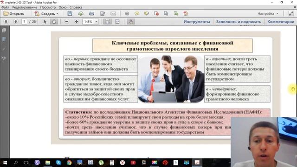Open the Редактирование menu
This screenshot has height=167, width=297.
(x=25, y=7)
